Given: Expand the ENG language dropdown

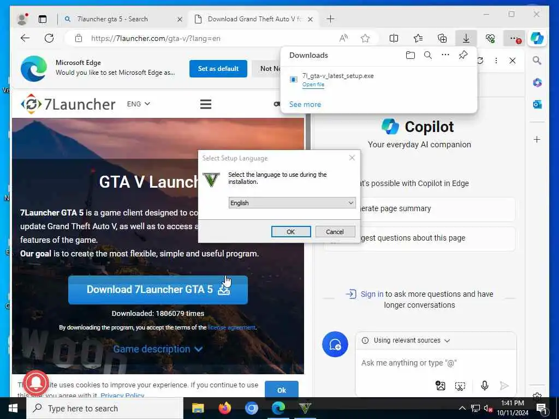Looking at the screenshot, I should 139,104.
